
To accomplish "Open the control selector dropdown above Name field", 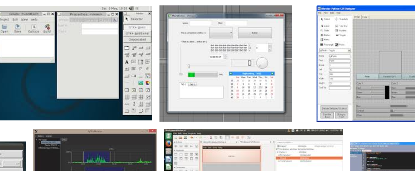I will pyautogui.click(x=335, y=51).
